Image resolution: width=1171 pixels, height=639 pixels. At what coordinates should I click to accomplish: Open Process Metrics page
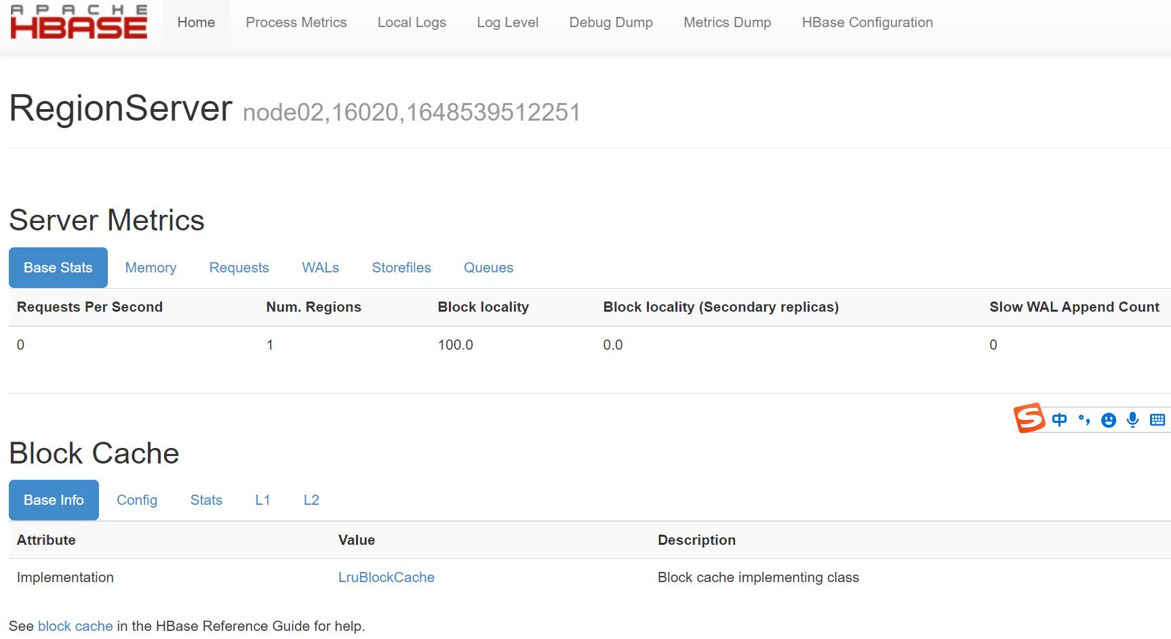(296, 22)
